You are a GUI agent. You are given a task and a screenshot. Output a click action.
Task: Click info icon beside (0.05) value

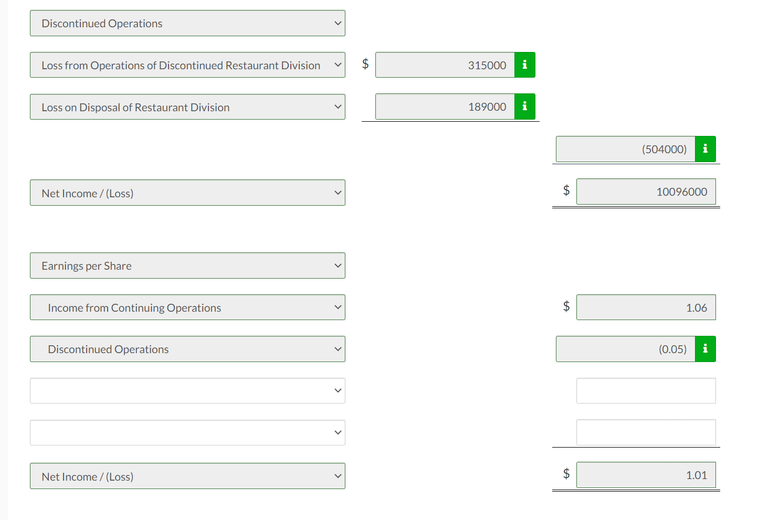pos(705,349)
